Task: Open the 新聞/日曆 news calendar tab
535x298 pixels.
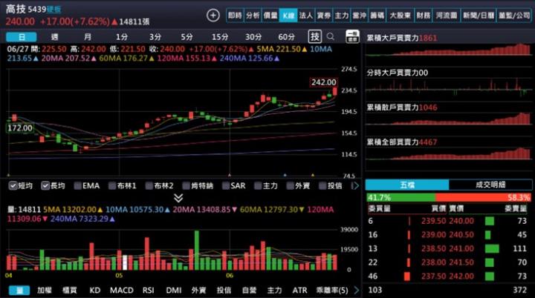Action: point(479,16)
